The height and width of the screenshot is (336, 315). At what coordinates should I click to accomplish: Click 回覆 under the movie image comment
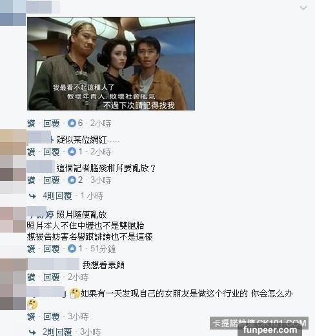click(52, 123)
